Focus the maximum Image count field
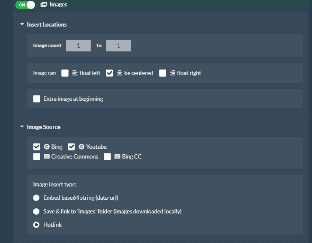 (x=118, y=45)
